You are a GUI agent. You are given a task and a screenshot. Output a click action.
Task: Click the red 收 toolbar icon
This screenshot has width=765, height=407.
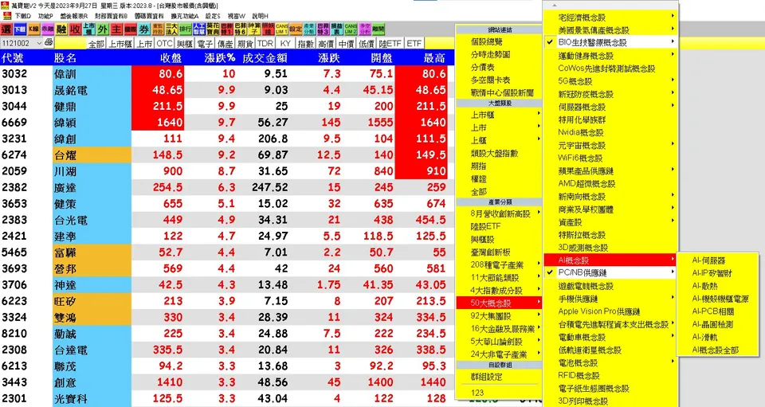pyautogui.click(x=75, y=29)
